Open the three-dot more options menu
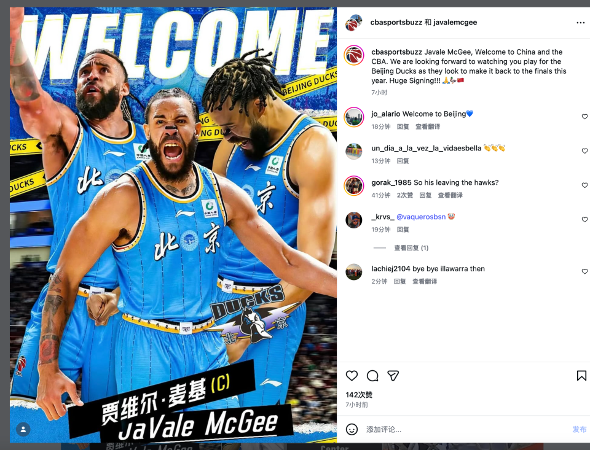This screenshot has width=590, height=450. pos(581,23)
